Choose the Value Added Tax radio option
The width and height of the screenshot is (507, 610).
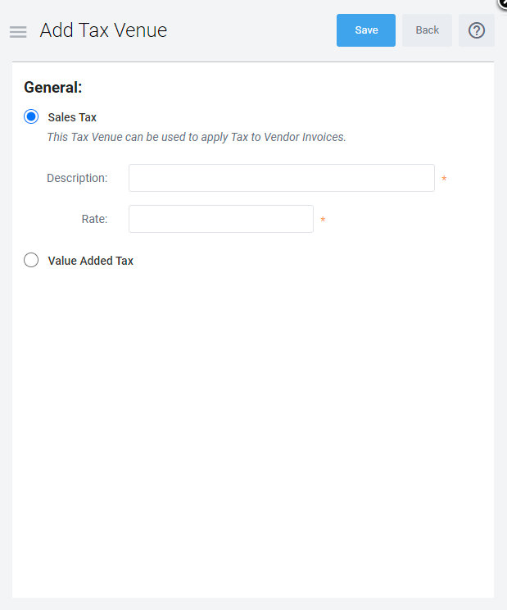(31, 261)
